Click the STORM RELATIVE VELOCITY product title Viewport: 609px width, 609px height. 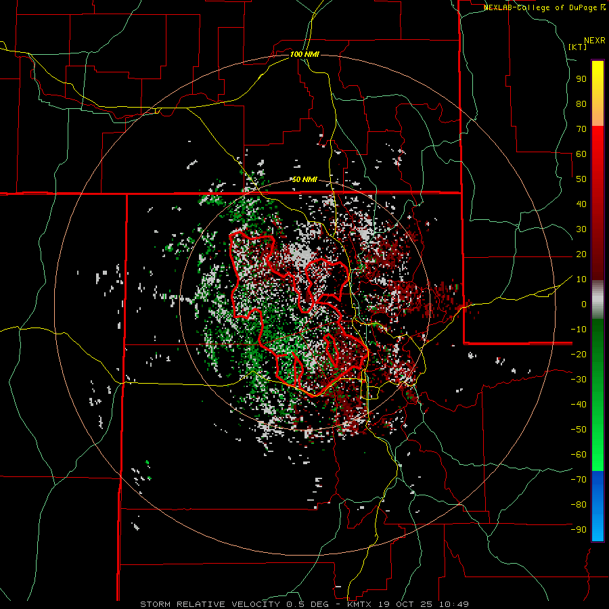click(210, 604)
